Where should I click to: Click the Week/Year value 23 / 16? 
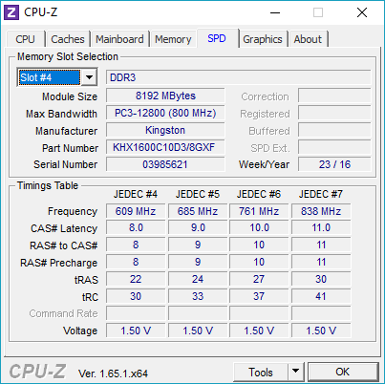[x=334, y=164]
